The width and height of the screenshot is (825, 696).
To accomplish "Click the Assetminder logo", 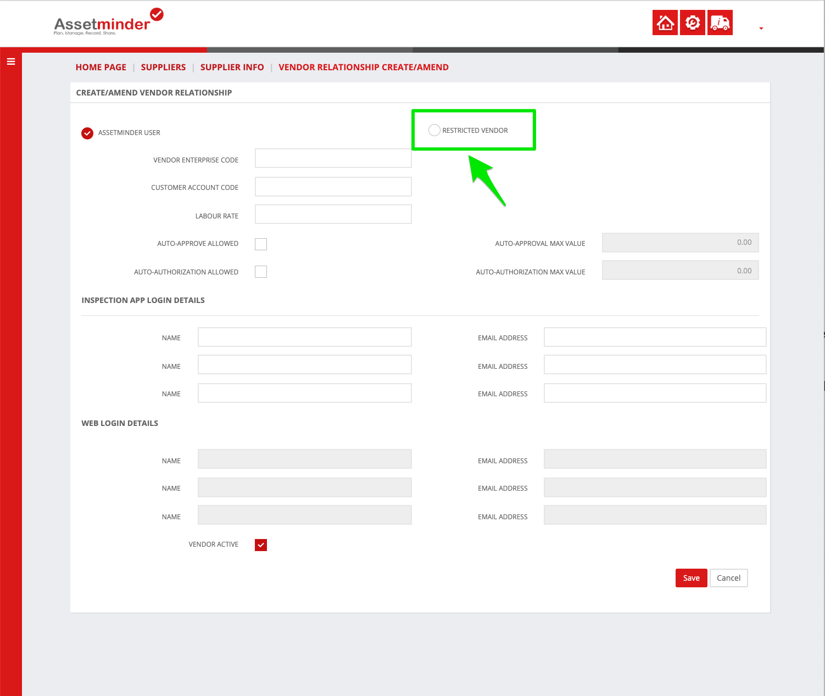I will click(109, 22).
